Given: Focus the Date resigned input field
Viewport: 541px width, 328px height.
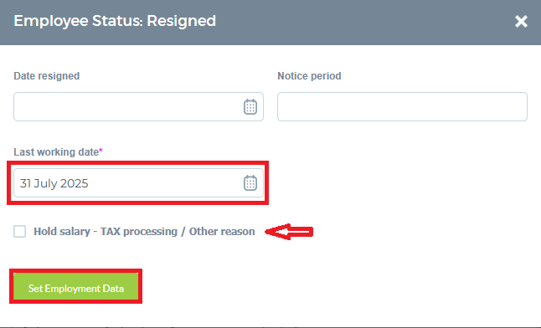Looking at the screenshot, I should pos(138,106).
